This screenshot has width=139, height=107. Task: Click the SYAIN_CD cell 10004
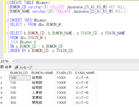pyautogui.click(x=65, y=103)
